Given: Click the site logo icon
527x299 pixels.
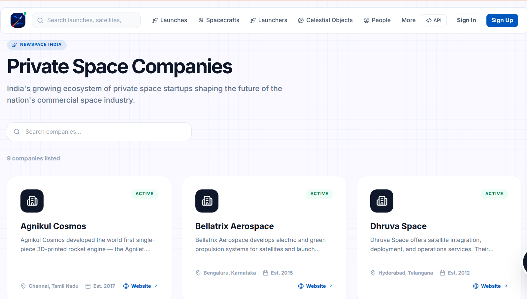Looking at the screenshot, I should point(18,20).
